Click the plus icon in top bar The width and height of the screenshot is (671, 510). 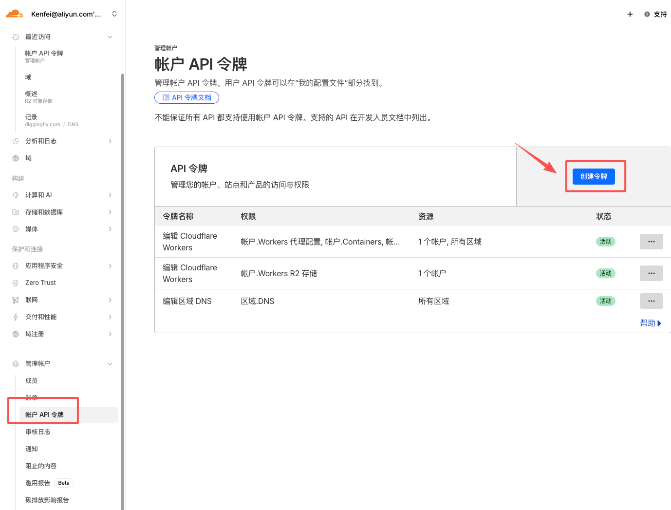tap(630, 14)
